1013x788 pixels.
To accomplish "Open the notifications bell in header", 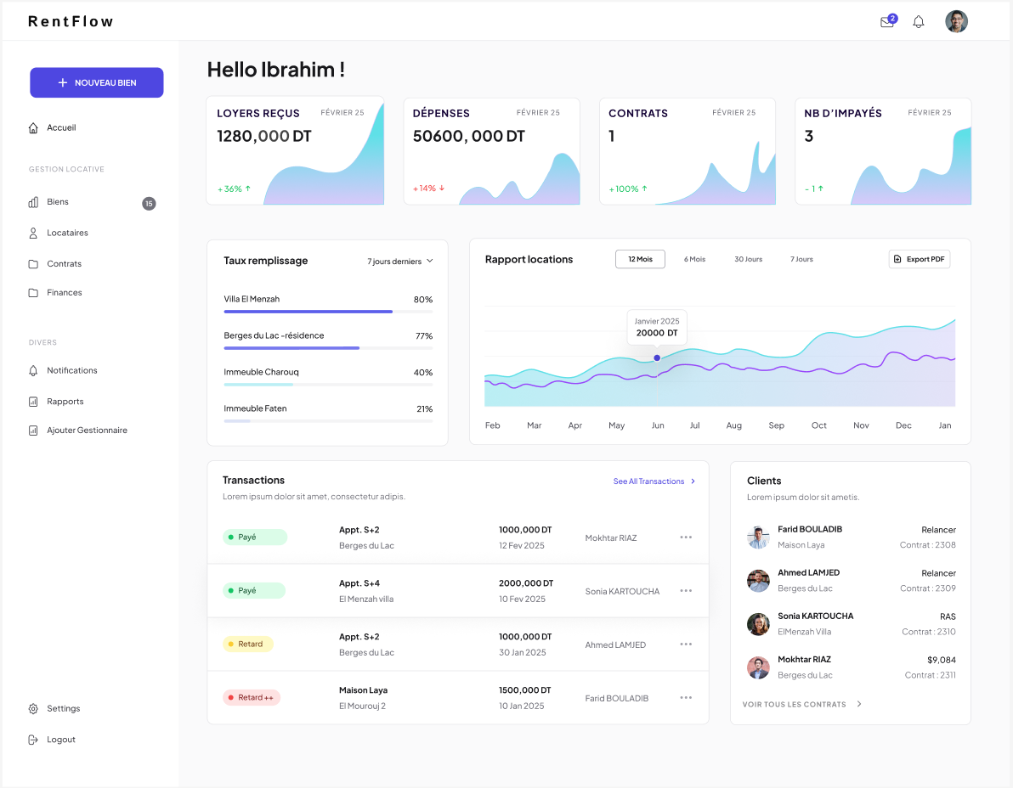I will [x=918, y=22].
